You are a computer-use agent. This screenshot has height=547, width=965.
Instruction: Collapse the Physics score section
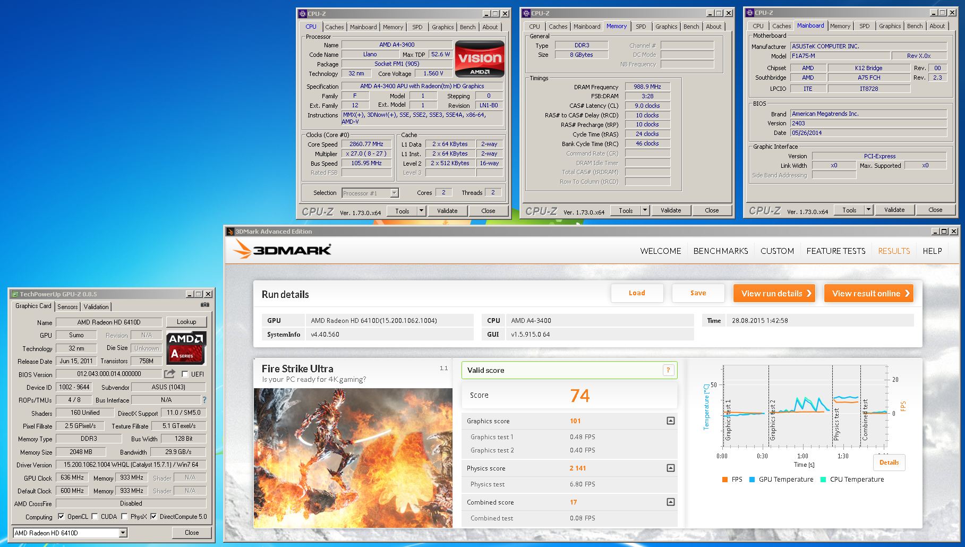[x=671, y=468]
